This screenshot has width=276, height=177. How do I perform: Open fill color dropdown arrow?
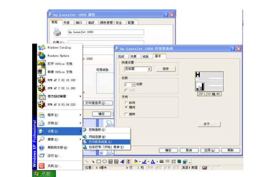point(140,162)
